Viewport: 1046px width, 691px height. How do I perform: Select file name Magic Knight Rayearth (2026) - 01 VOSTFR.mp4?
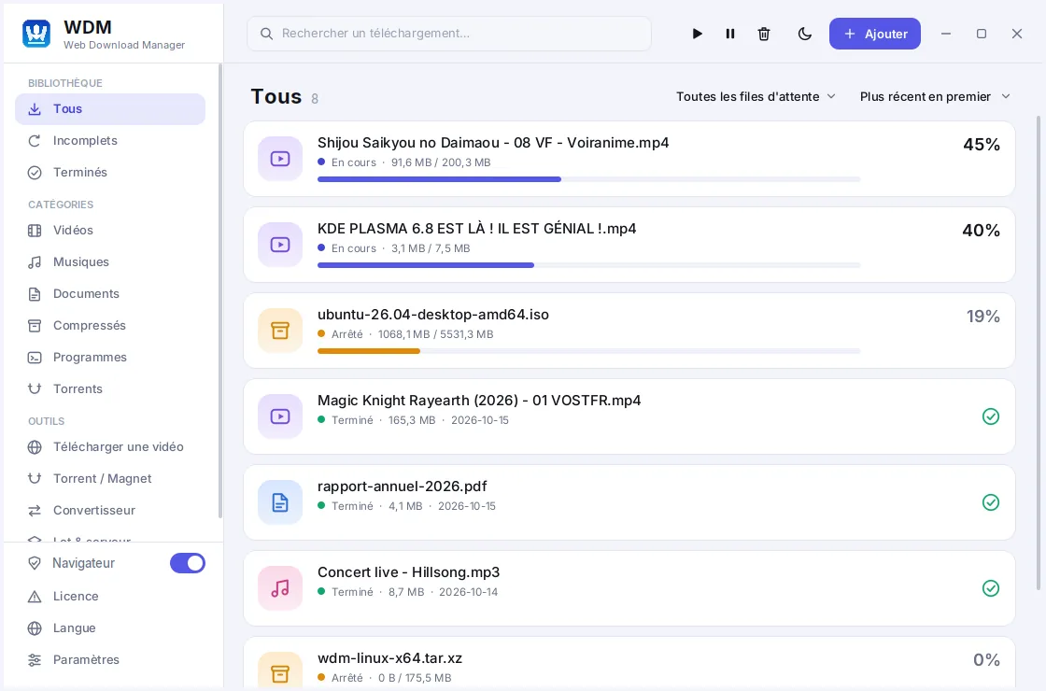479,401
